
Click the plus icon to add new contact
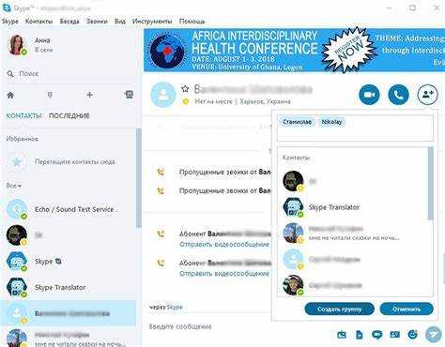point(89,95)
